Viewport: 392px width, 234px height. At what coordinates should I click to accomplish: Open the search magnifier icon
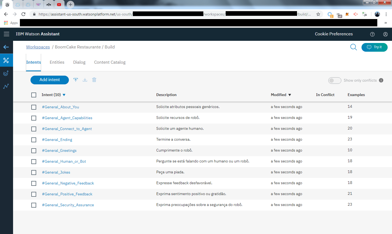tap(354, 47)
